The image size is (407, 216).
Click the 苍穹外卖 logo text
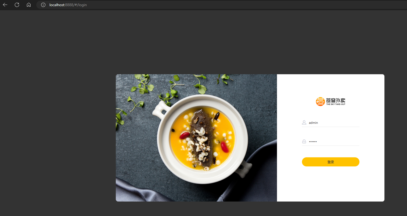(336, 100)
